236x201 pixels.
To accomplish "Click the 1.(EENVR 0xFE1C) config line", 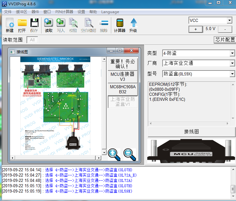I will 167,99.
